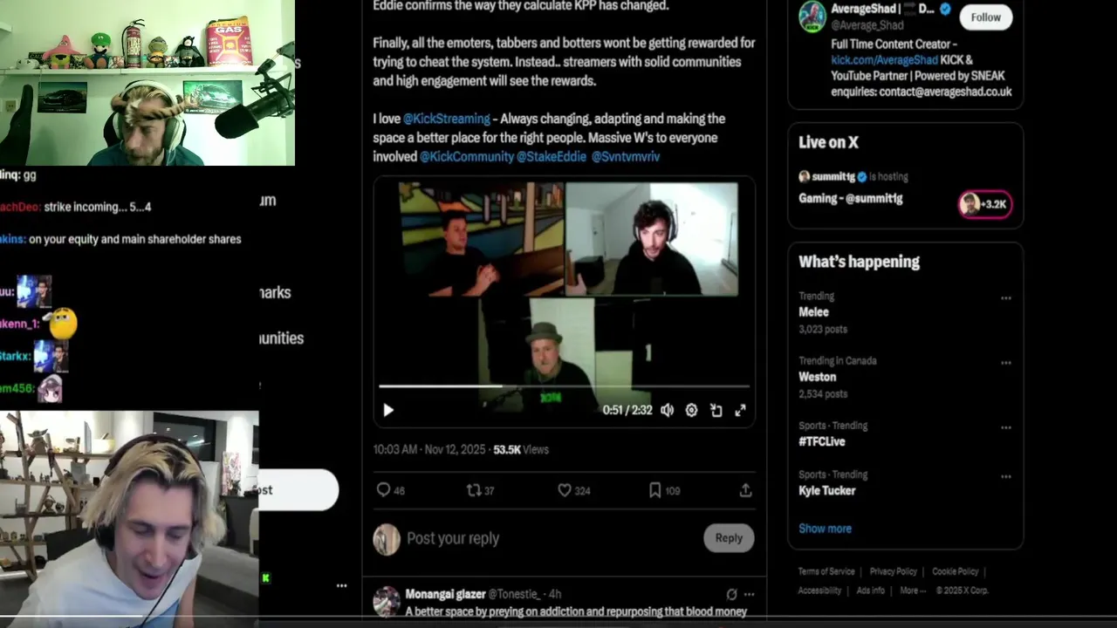This screenshot has width=1117, height=628.
Task: Click Grok icon on Monangai glazer reply
Action: coord(731,594)
